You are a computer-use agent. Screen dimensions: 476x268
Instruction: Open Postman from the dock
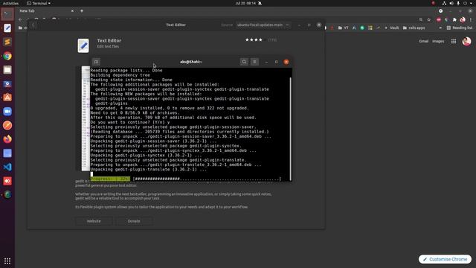(7, 125)
